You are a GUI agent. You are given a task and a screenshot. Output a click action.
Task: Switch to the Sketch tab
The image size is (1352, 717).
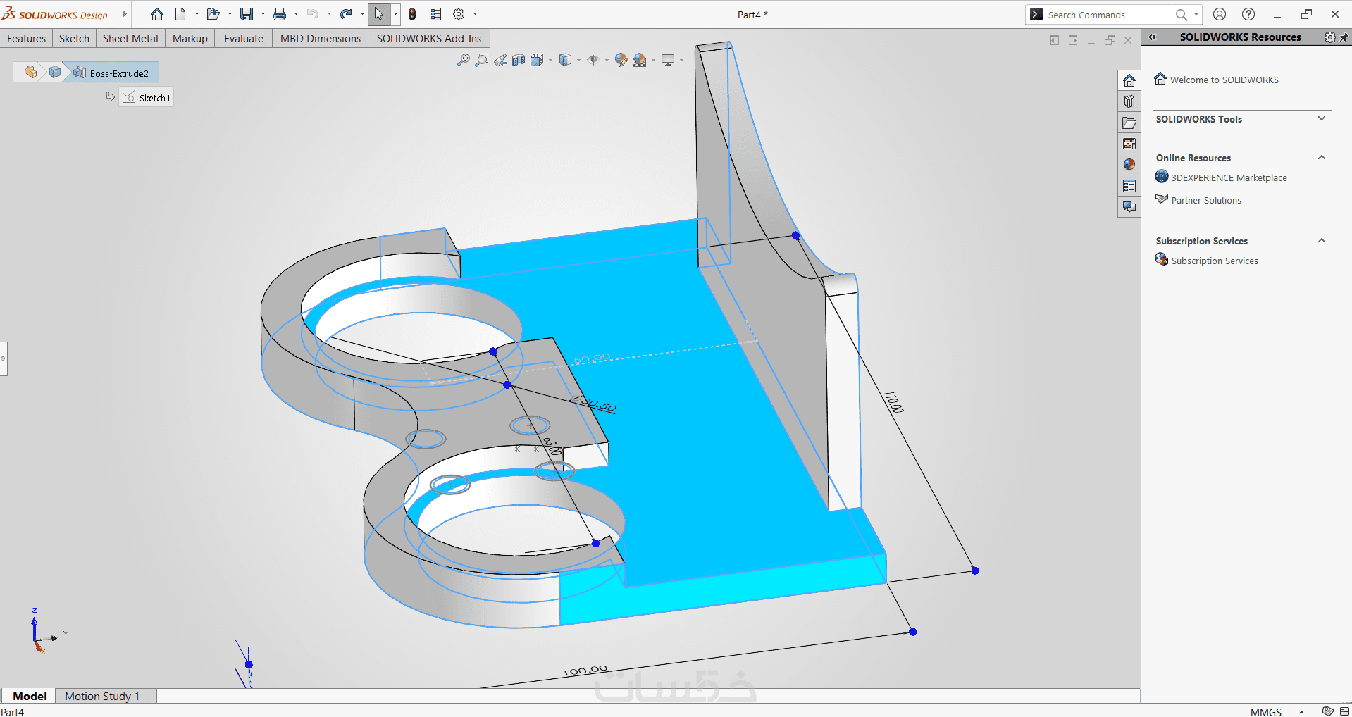tap(74, 39)
